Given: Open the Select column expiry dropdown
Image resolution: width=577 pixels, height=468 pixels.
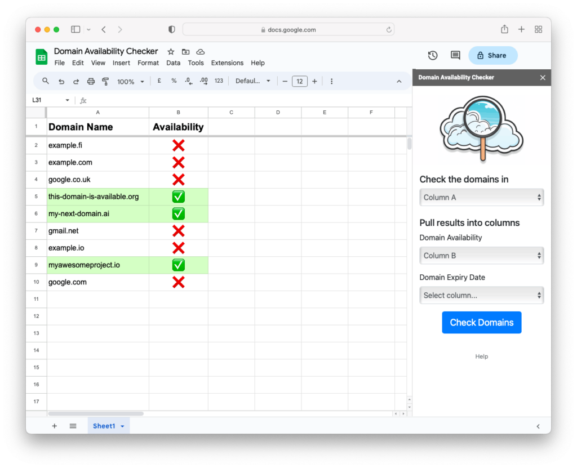Looking at the screenshot, I should click(481, 295).
